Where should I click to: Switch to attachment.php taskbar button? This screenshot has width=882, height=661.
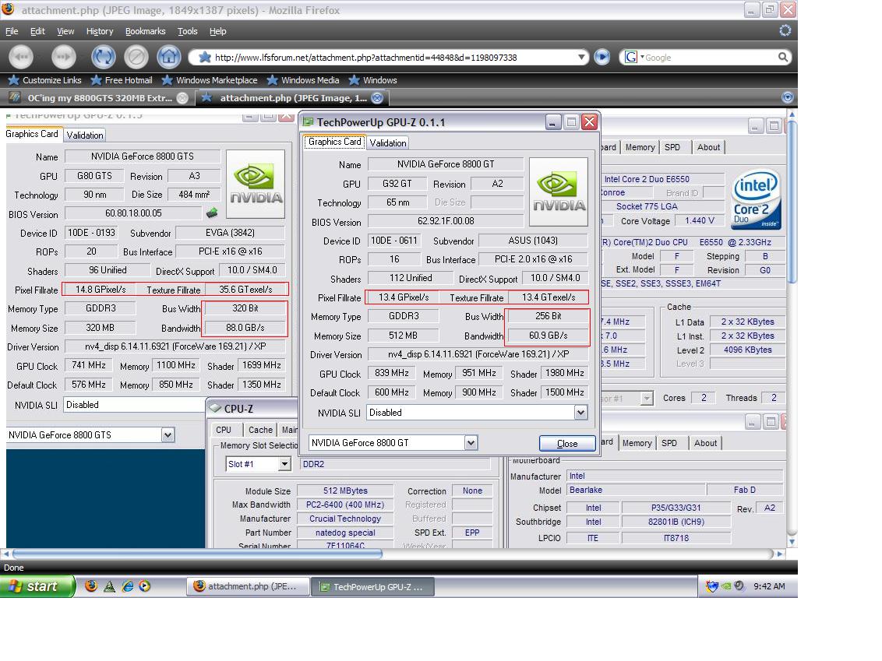(248, 586)
